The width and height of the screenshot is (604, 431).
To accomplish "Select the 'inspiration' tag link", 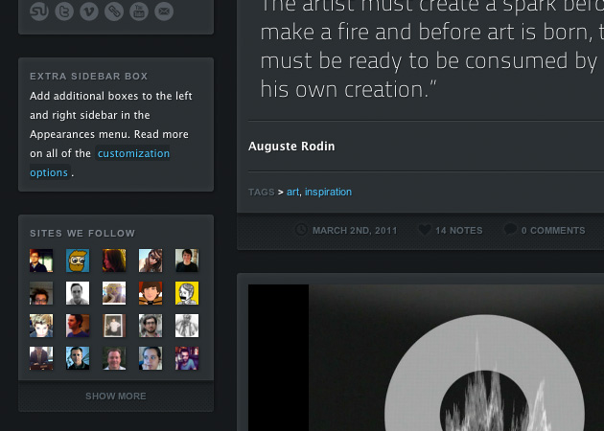I will 328,192.
